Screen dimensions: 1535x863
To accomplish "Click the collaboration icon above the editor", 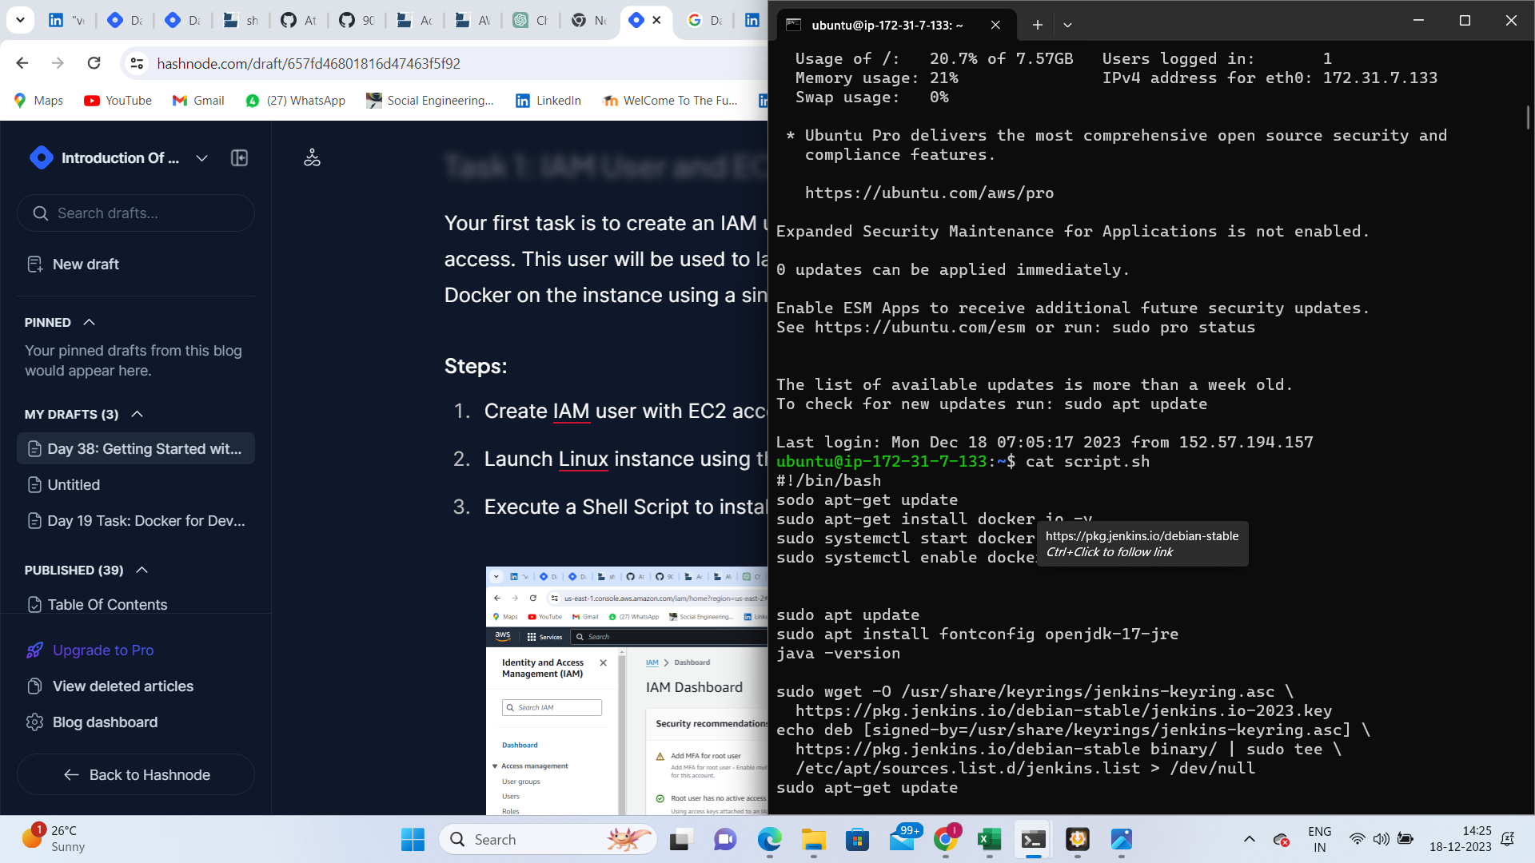I will (x=312, y=158).
